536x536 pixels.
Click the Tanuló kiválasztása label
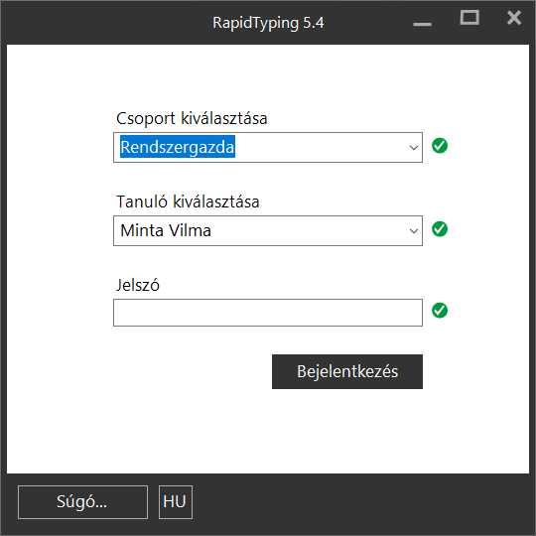pyautogui.click(x=188, y=201)
